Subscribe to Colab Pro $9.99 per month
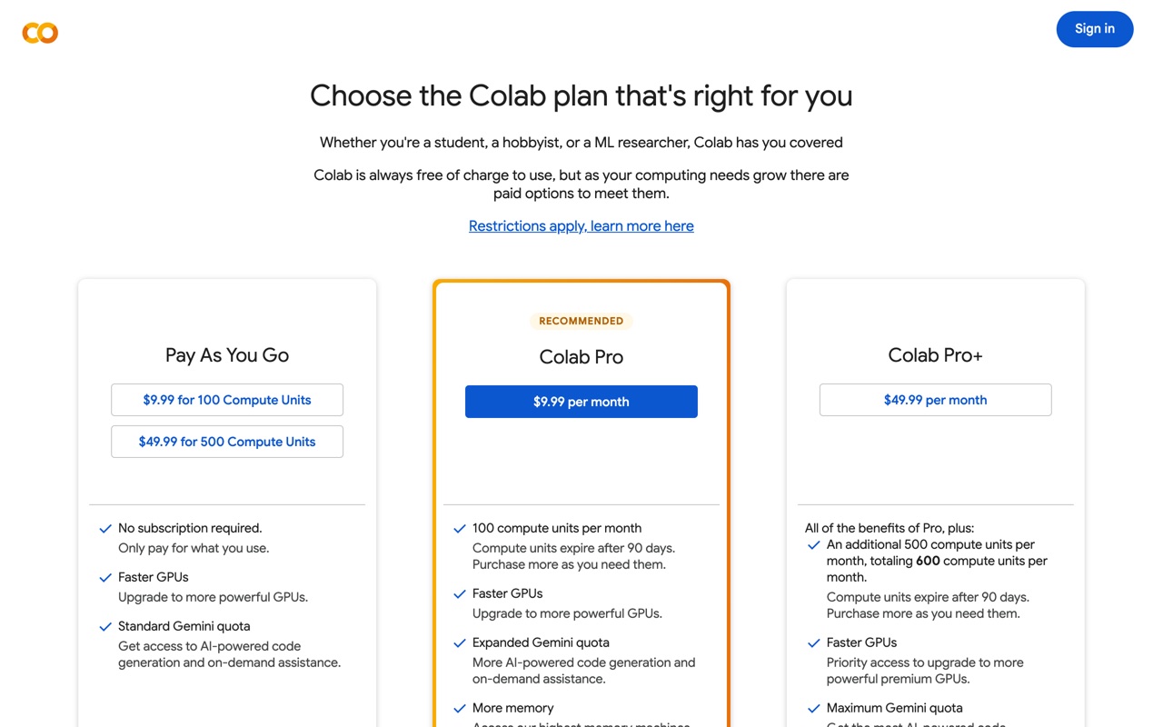The height and width of the screenshot is (727, 1163). coord(581,402)
